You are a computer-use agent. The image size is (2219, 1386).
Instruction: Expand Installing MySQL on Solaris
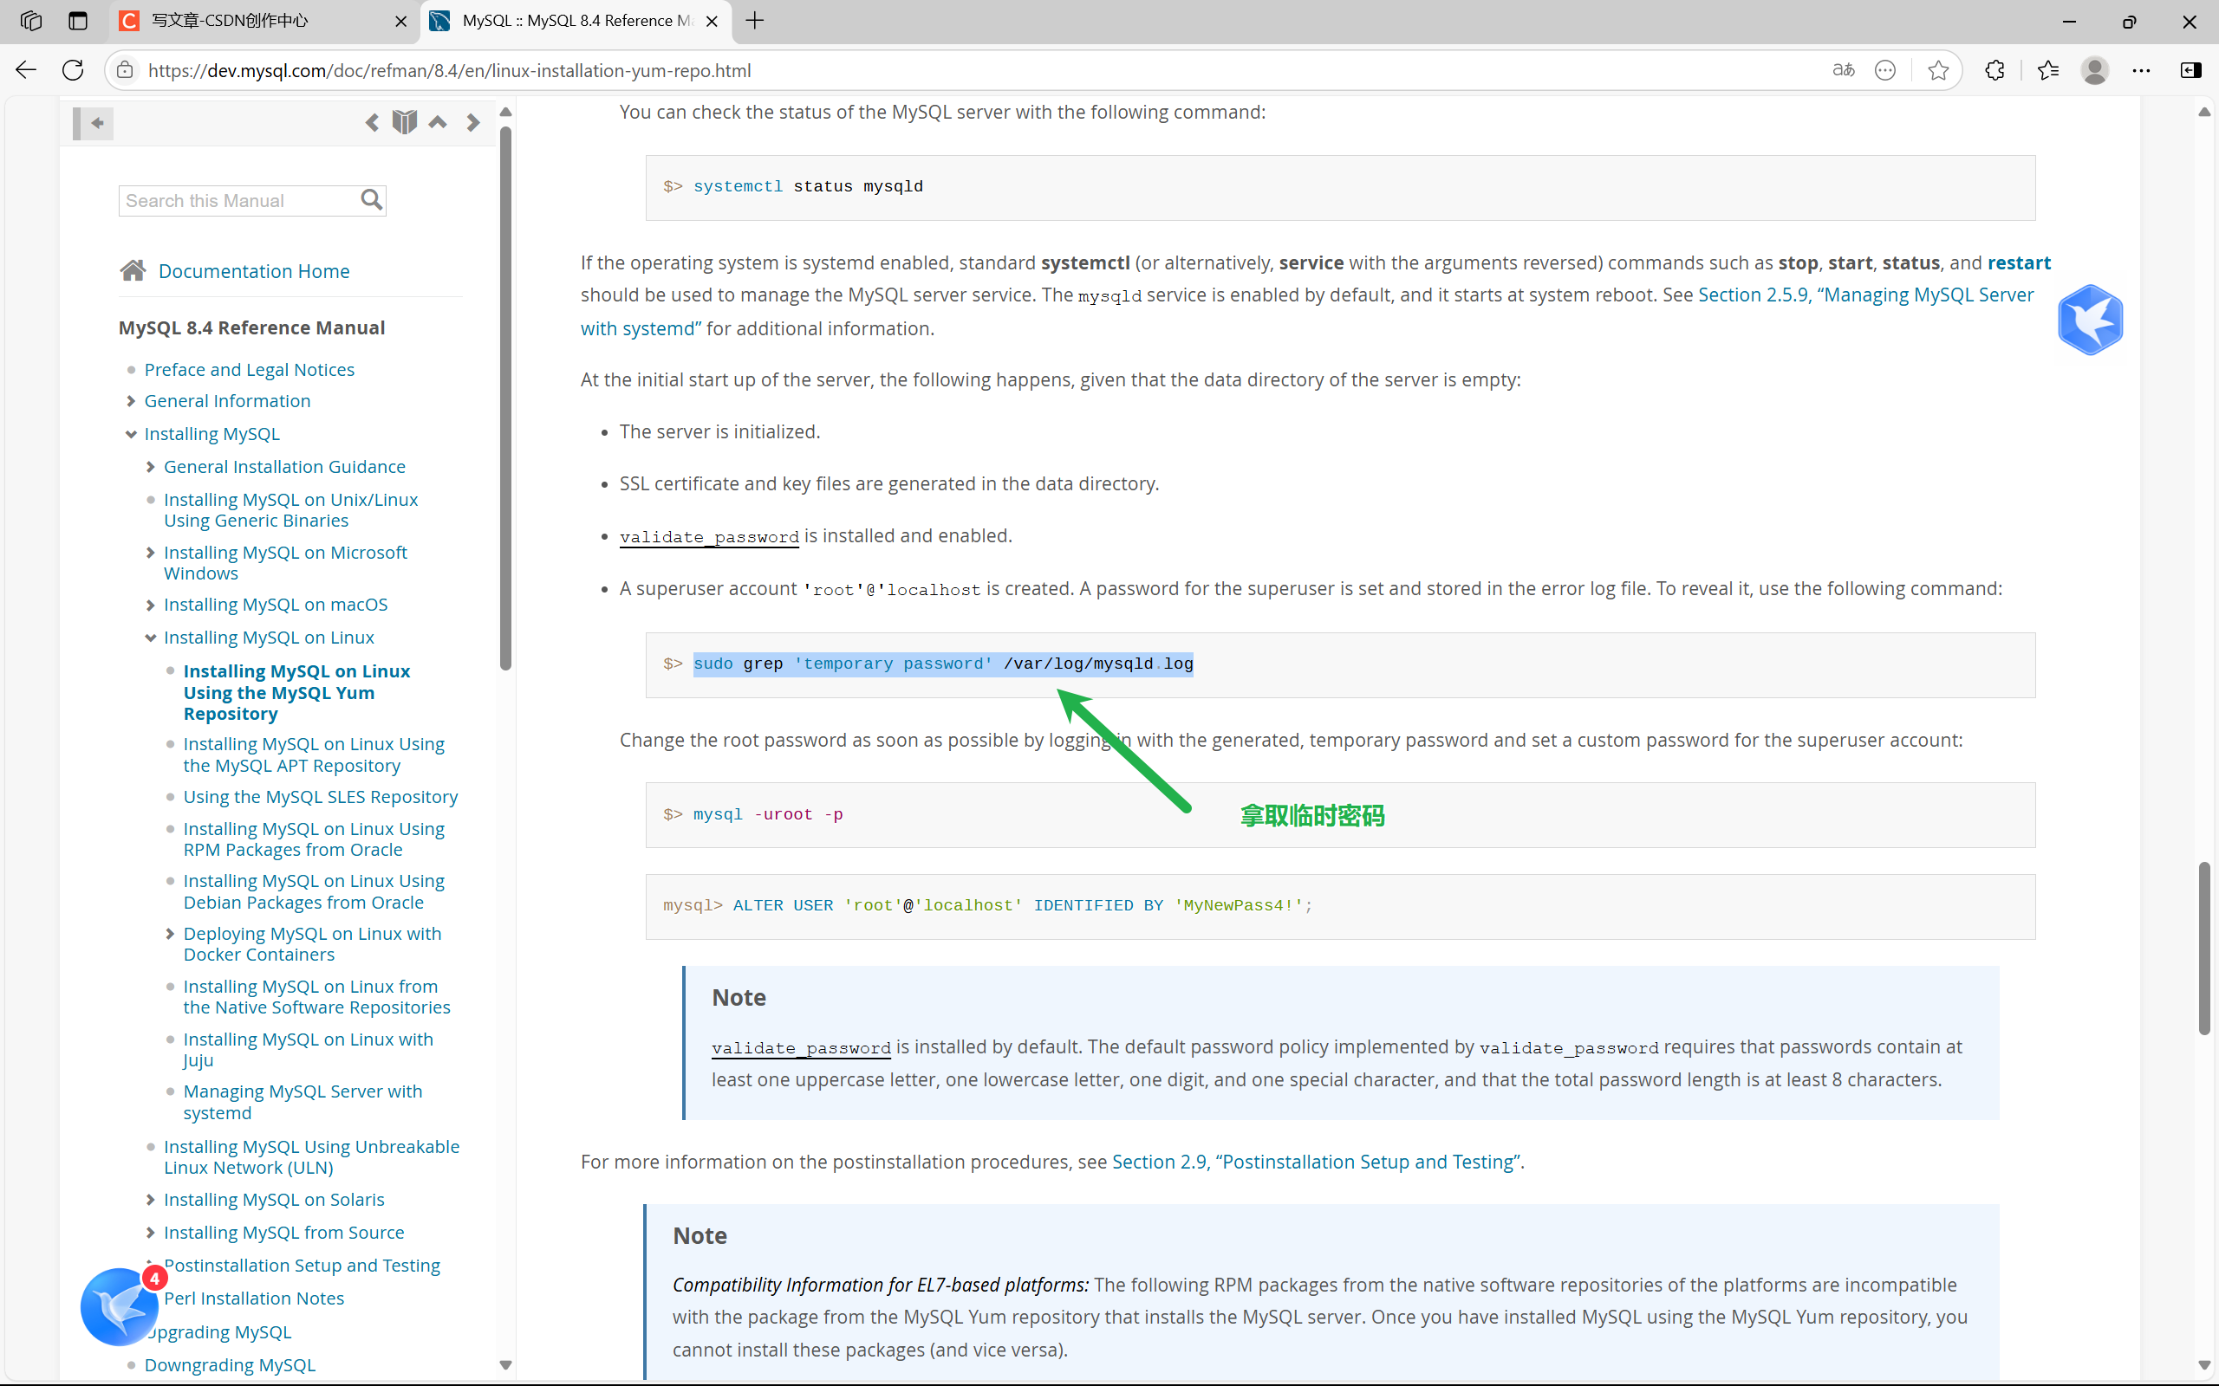point(150,1199)
